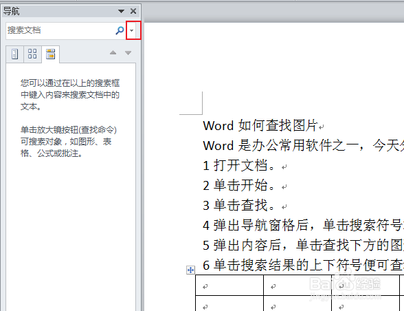Switch to headings browse tab

pyautogui.click(x=15, y=54)
